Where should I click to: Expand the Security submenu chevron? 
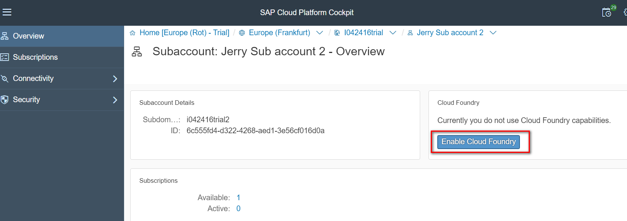click(115, 100)
